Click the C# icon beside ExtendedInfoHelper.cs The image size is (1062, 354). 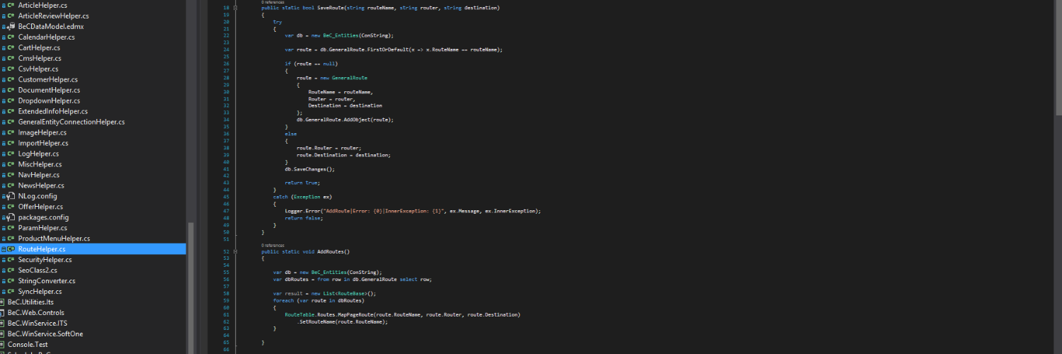[11, 111]
